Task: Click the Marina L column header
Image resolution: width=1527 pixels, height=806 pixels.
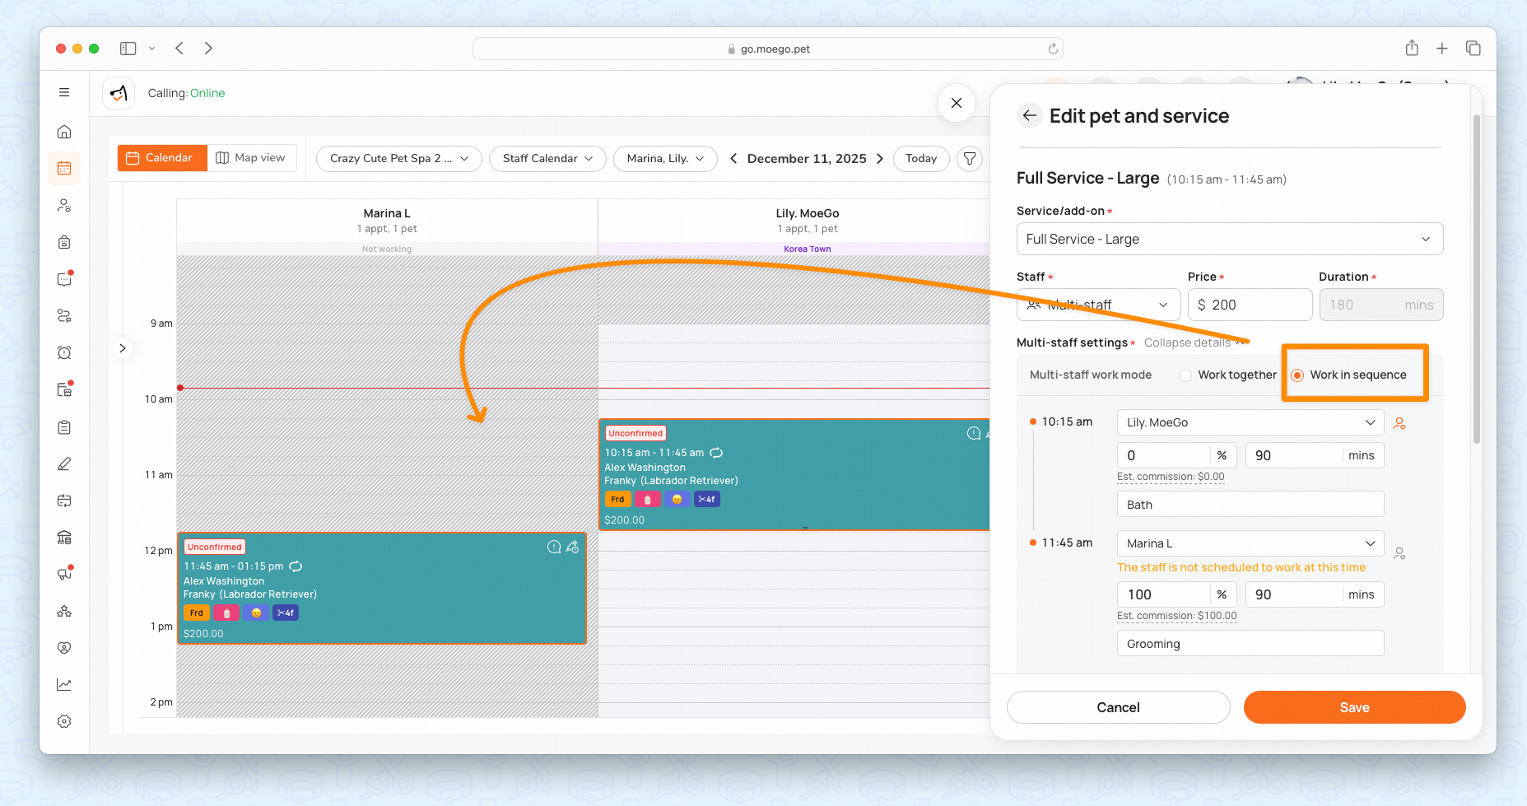Action: click(387, 221)
